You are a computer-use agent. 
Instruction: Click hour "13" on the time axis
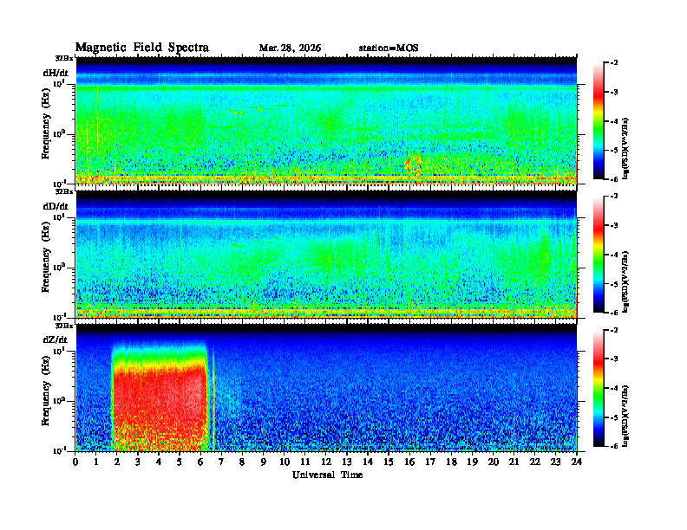click(347, 462)
